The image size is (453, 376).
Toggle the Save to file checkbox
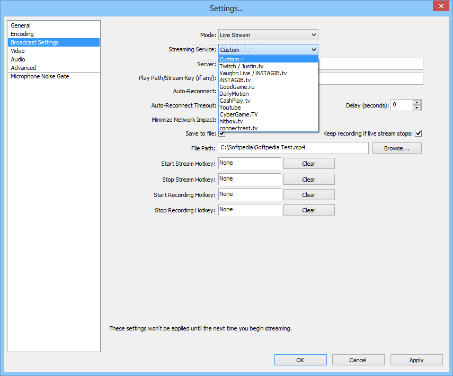coord(222,133)
